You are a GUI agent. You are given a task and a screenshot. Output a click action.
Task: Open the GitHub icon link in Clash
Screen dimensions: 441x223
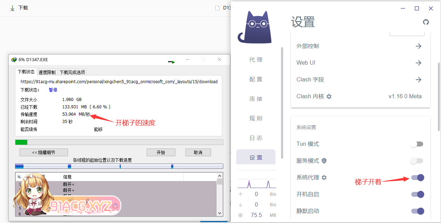click(426, 22)
